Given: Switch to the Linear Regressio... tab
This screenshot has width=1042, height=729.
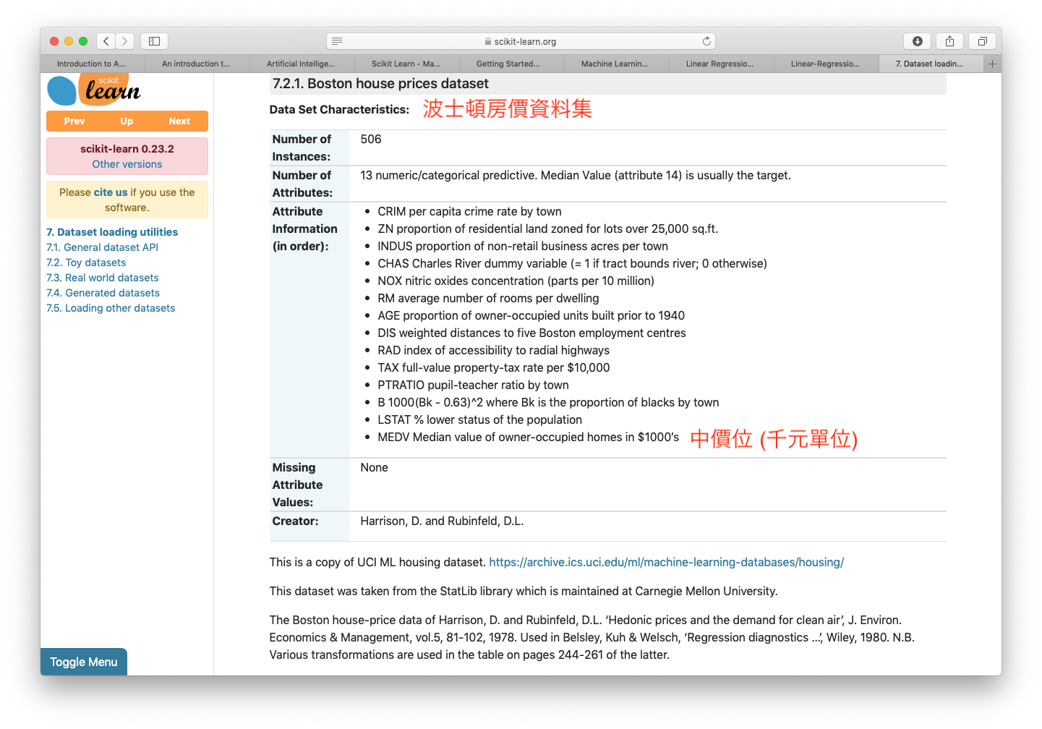Looking at the screenshot, I should [x=720, y=64].
